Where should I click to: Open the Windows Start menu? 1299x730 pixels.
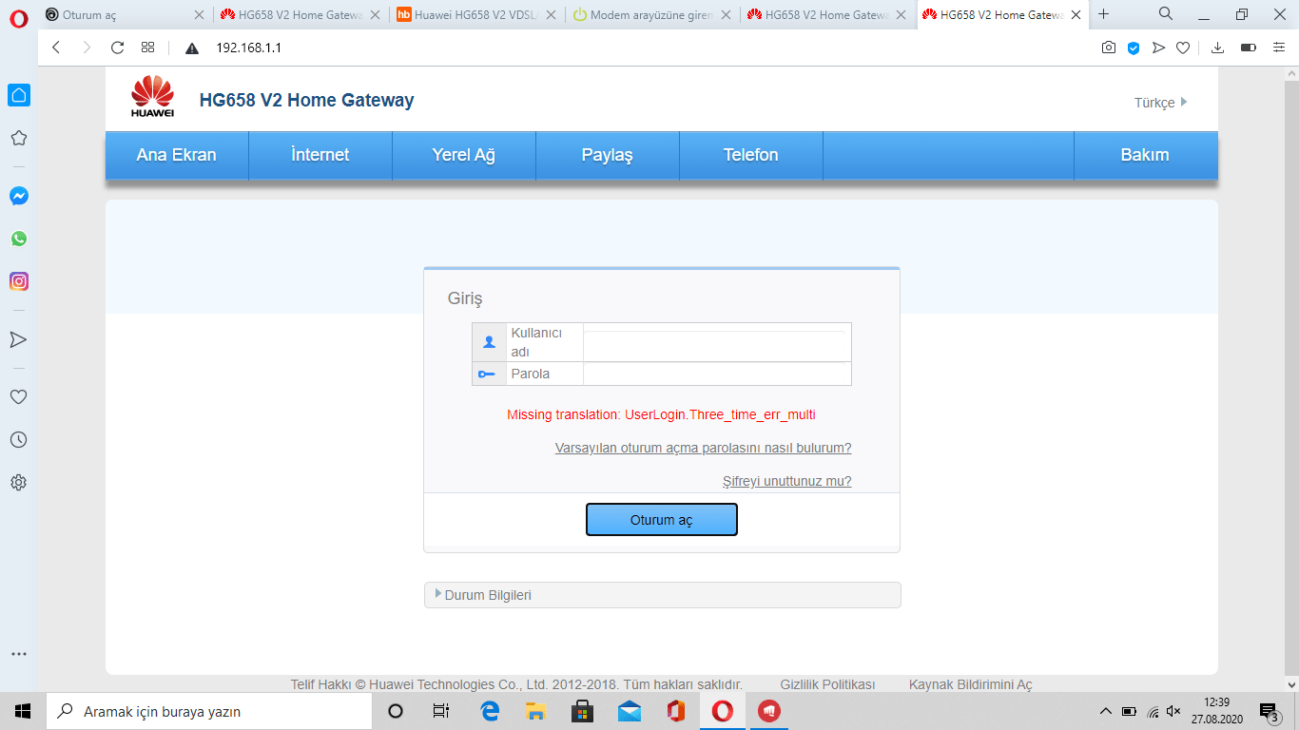(23, 711)
